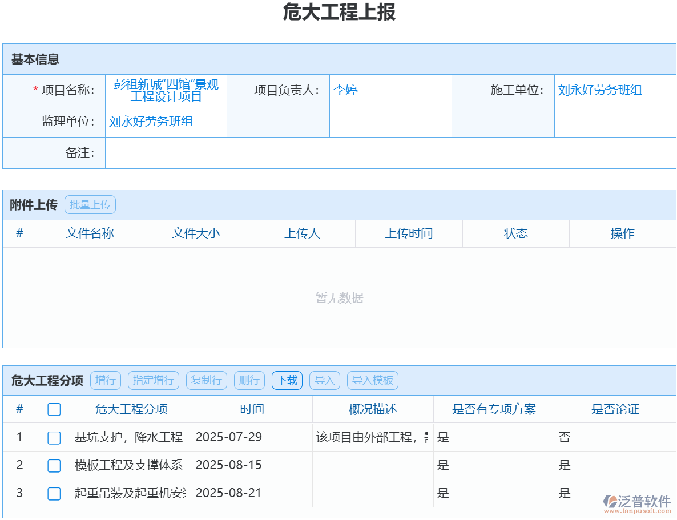
Task: Click the 下载 button in 危大工程分项 toolbar
Action: click(x=287, y=380)
